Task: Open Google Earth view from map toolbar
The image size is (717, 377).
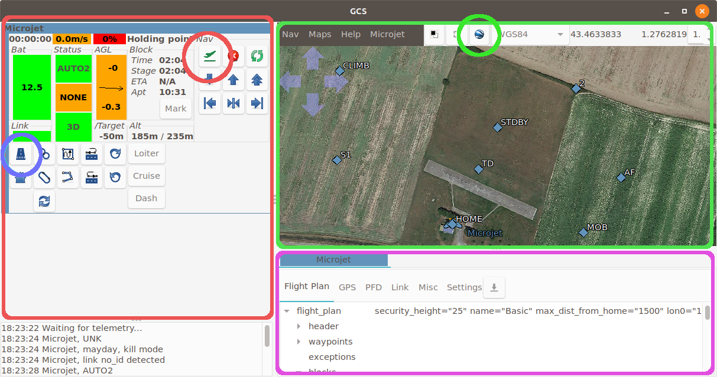Action: click(x=479, y=34)
